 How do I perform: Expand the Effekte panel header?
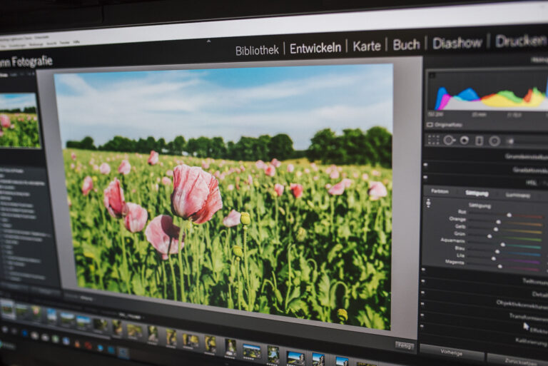click(x=539, y=330)
